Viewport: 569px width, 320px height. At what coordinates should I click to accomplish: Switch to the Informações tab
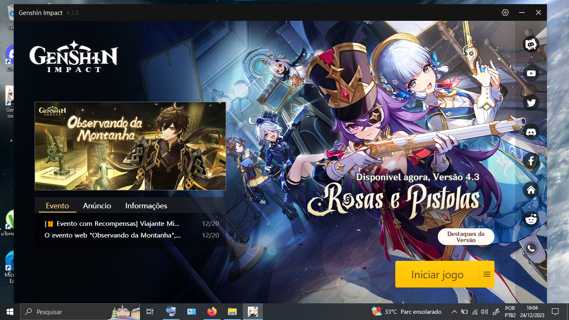[x=146, y=206]
